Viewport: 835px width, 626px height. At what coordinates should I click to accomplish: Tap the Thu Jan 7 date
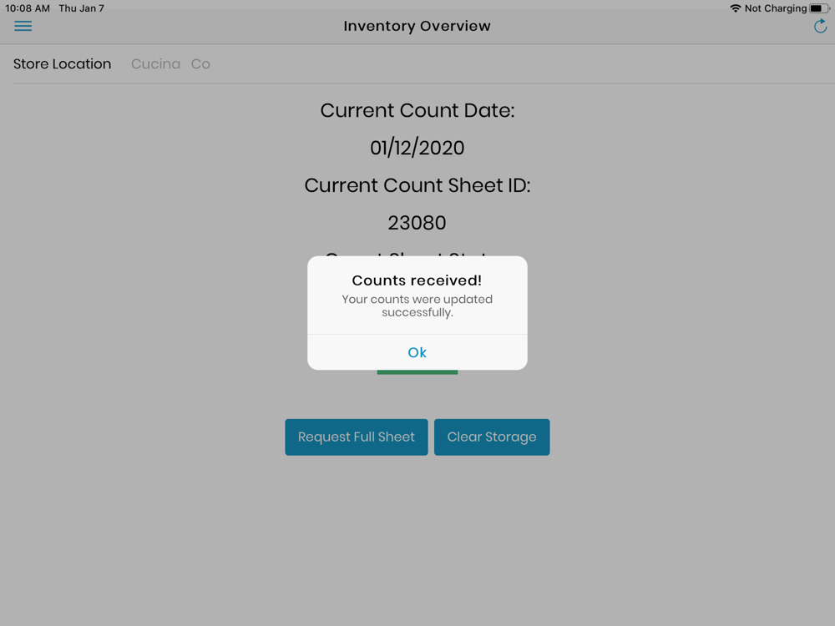coord(82,8)
